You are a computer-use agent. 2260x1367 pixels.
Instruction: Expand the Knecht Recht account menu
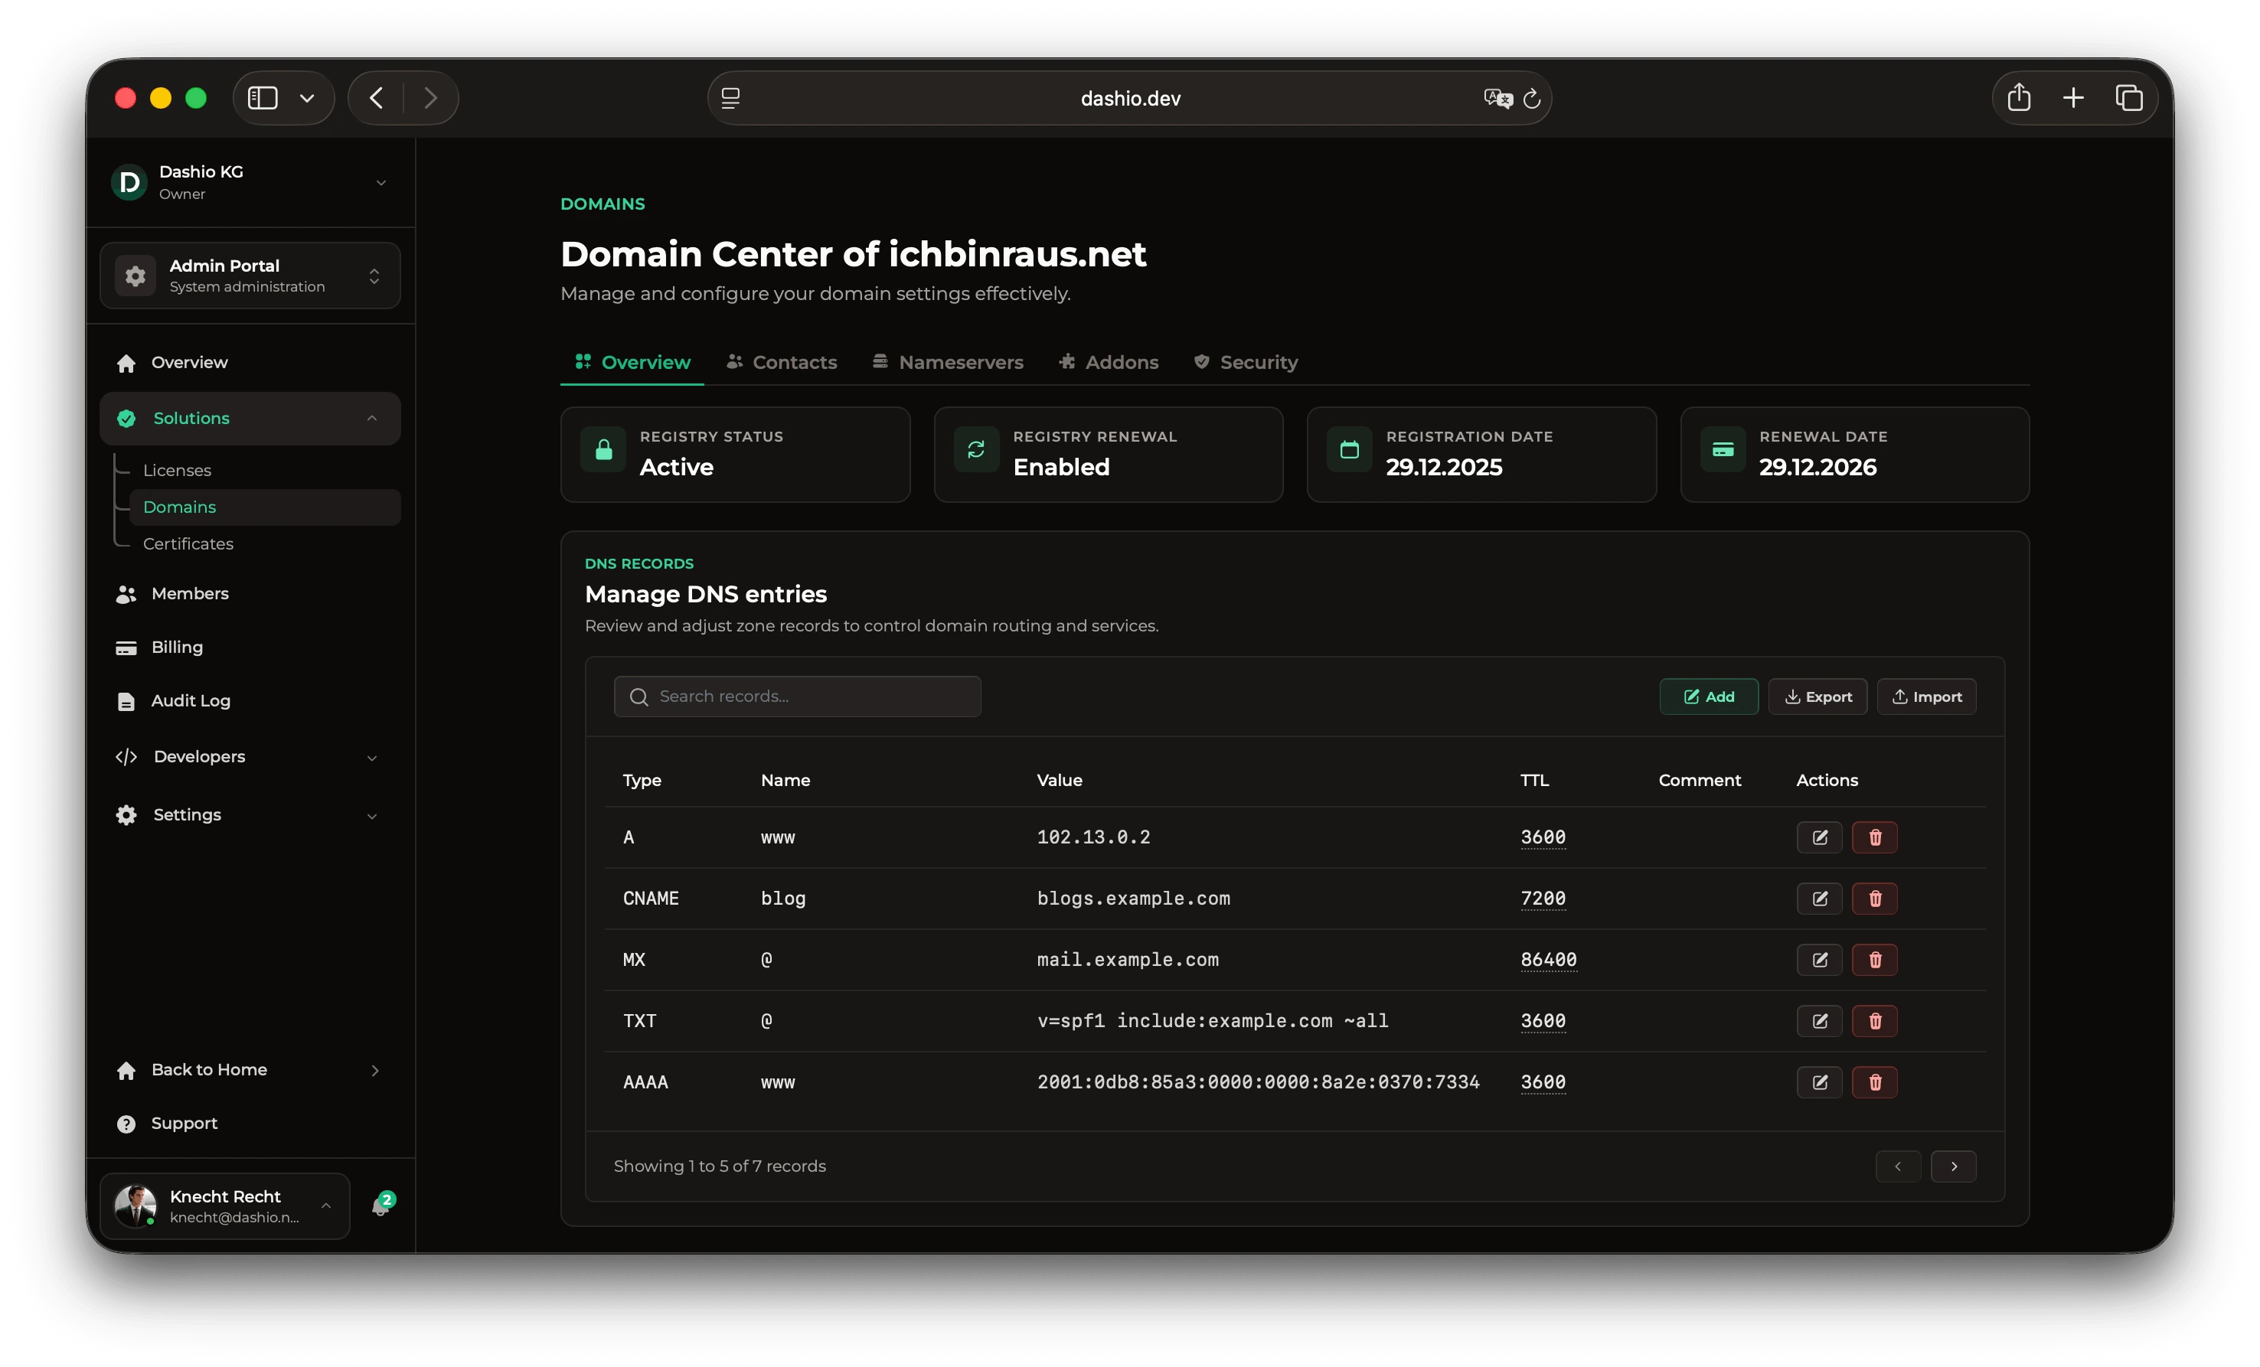coord(325,1208)
